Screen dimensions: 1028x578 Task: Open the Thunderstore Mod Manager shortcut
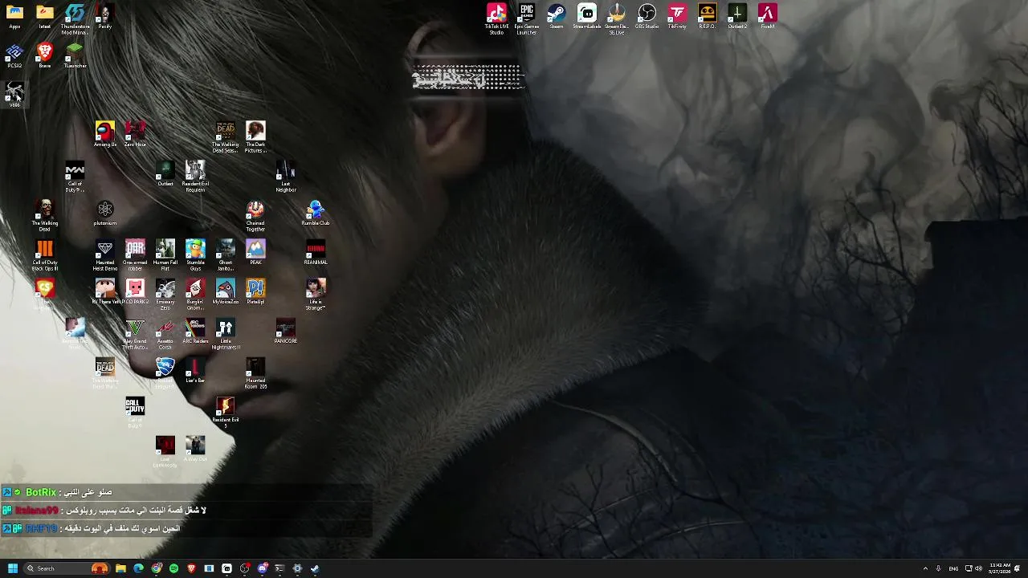pos(75,18)
